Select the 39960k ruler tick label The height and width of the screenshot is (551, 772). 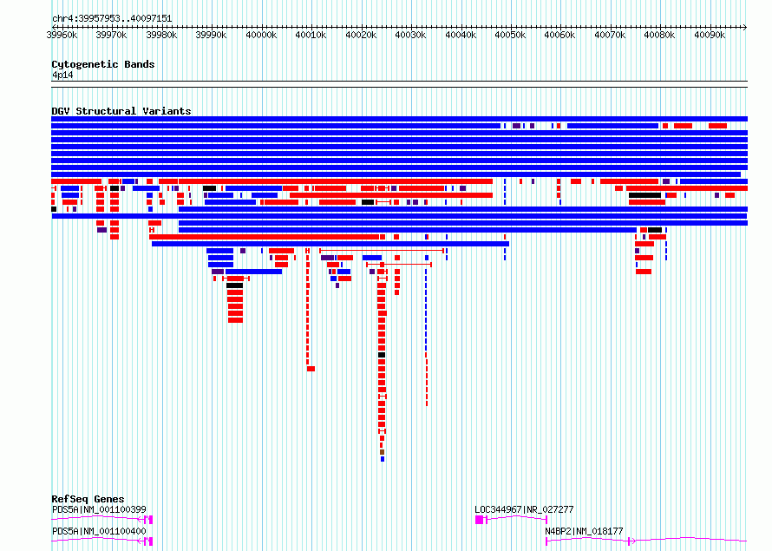coord(62,35)
